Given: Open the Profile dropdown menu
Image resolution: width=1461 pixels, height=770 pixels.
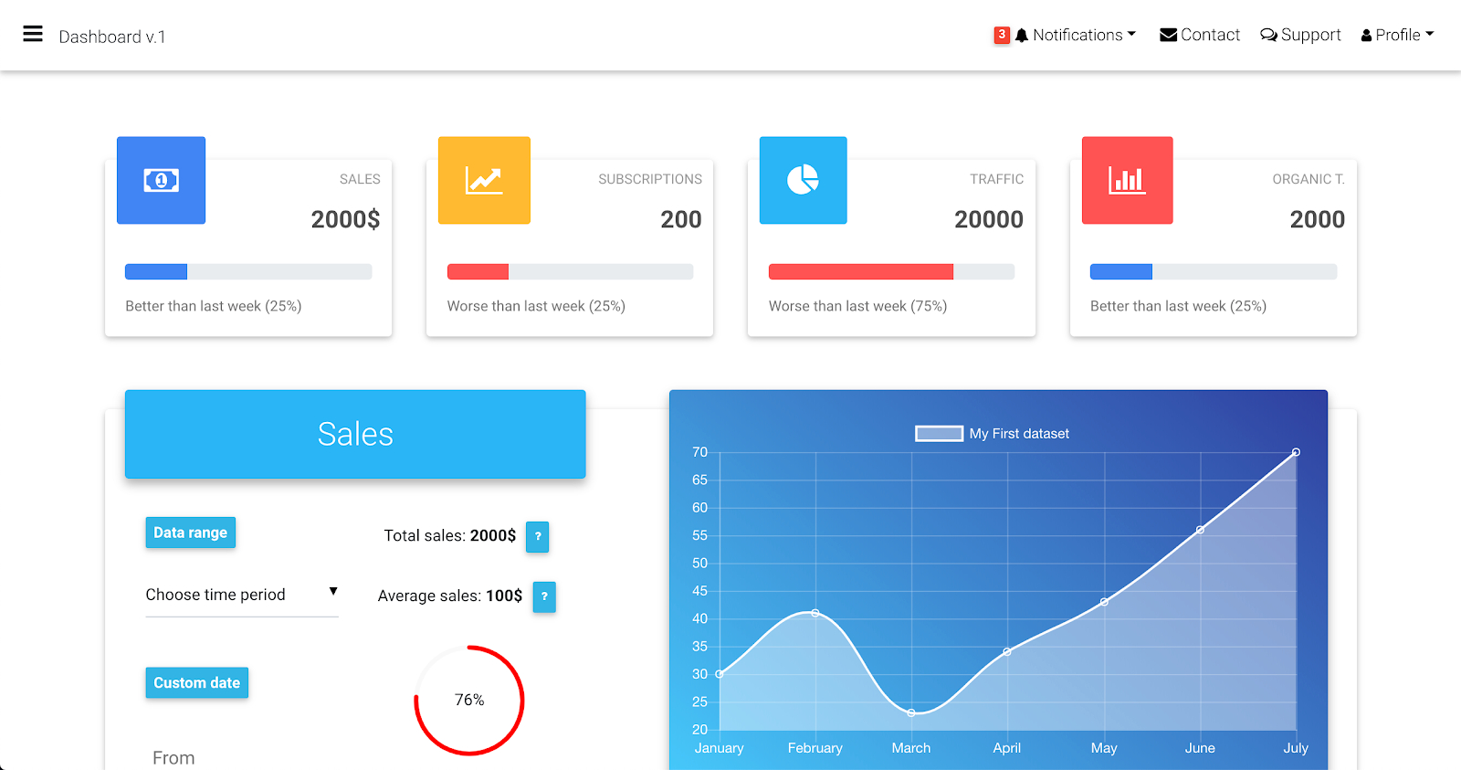Looking at the screenshot, I should pyautogui.click(x=1397, y=35).
